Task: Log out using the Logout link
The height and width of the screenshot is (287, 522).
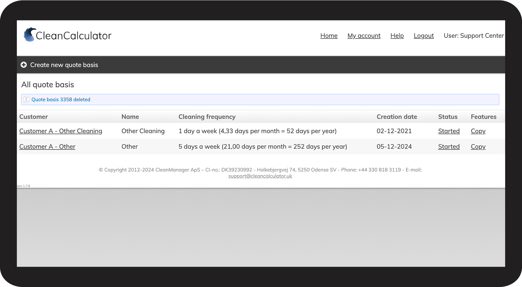Action: tap(424, 36)
